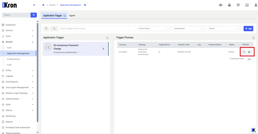Delete the waiting trigger process
The height and width of the screenshot is (134, 258).
click(244, 52)
